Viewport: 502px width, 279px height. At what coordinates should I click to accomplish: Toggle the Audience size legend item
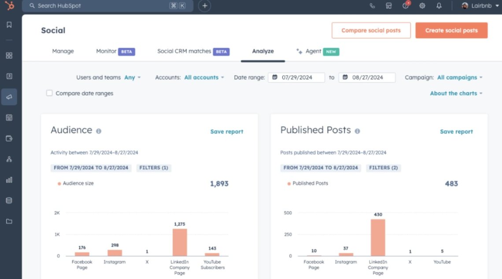[x=76, y=183]
